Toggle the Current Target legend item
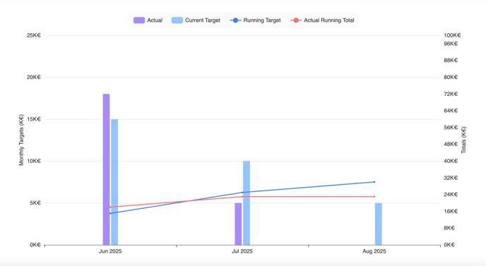The image size is (486, 266). pos(196,20)
